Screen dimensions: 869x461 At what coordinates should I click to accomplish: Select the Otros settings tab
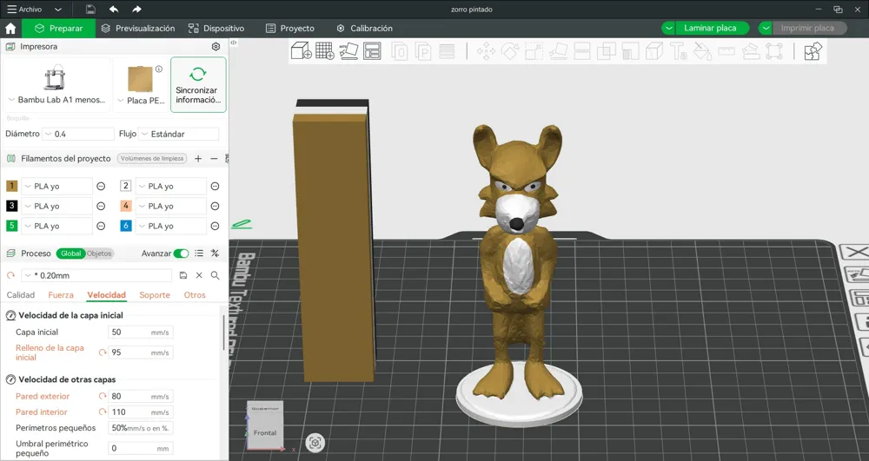click(x=195, y=295)
